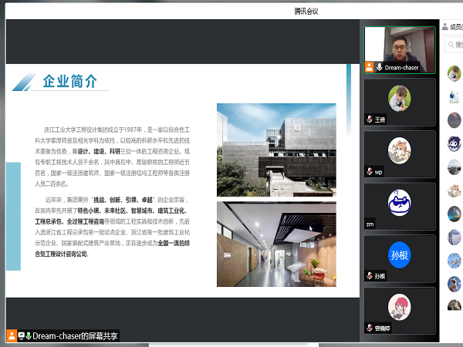Image resolution: width=463 pixels, height=347 pixels.
Task: Click the muted mic icon on wp's tile
Action: coord(370,172)
